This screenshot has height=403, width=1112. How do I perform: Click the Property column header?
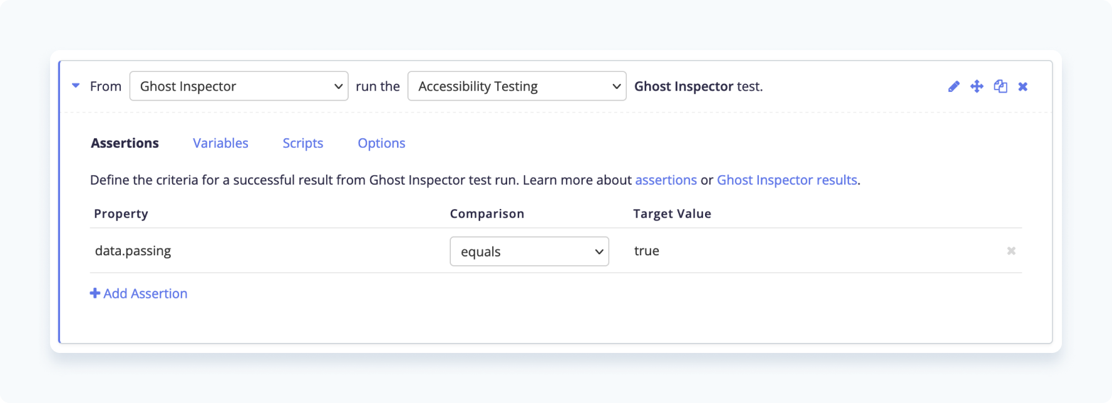tap(121, 214)
